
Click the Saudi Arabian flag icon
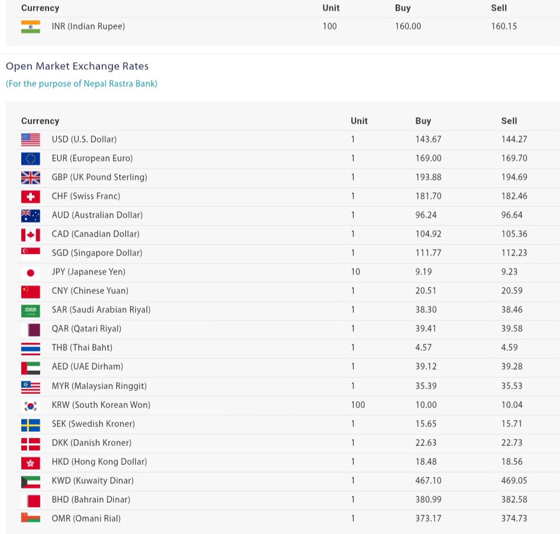31,310
